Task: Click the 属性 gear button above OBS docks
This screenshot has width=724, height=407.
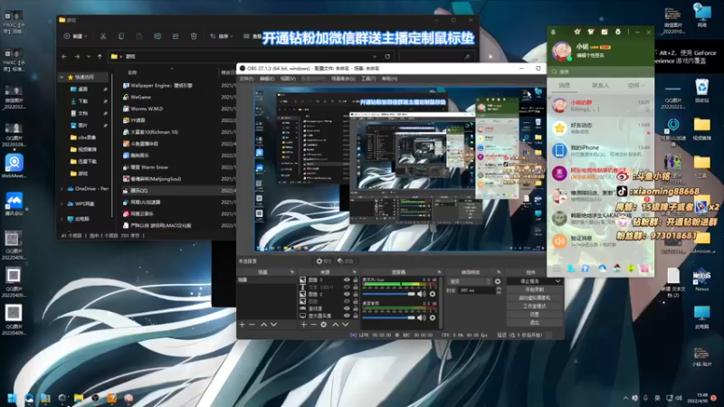Action: click(323, 261)
